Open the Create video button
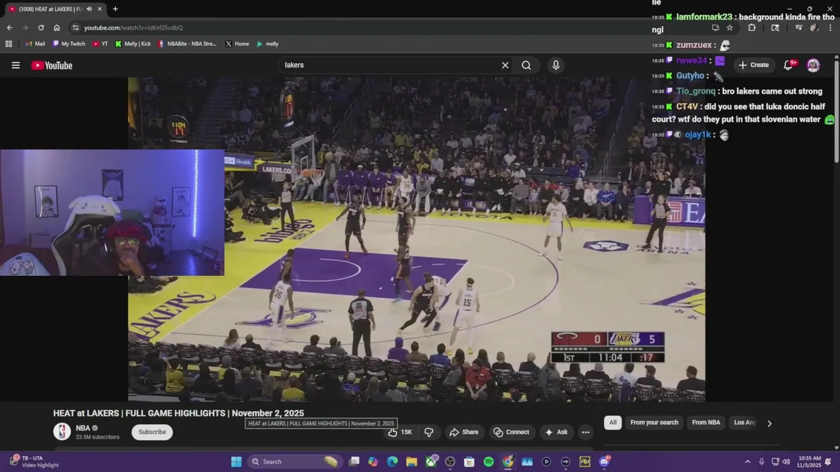Screen dimensions: 840x472 (x=753, y=65)
